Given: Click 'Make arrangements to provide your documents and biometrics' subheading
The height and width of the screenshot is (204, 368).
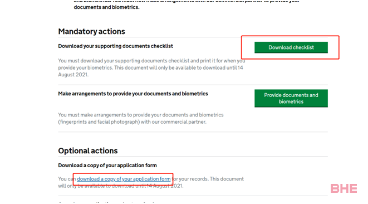Looking at the screenshot, I should (x=133, y=94).
